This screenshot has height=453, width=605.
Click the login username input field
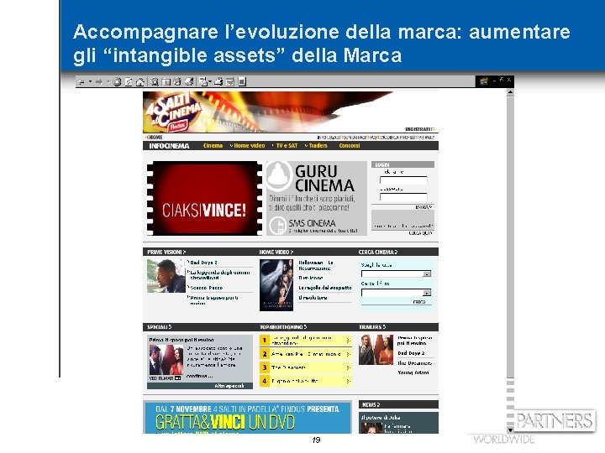click(403, 180)
